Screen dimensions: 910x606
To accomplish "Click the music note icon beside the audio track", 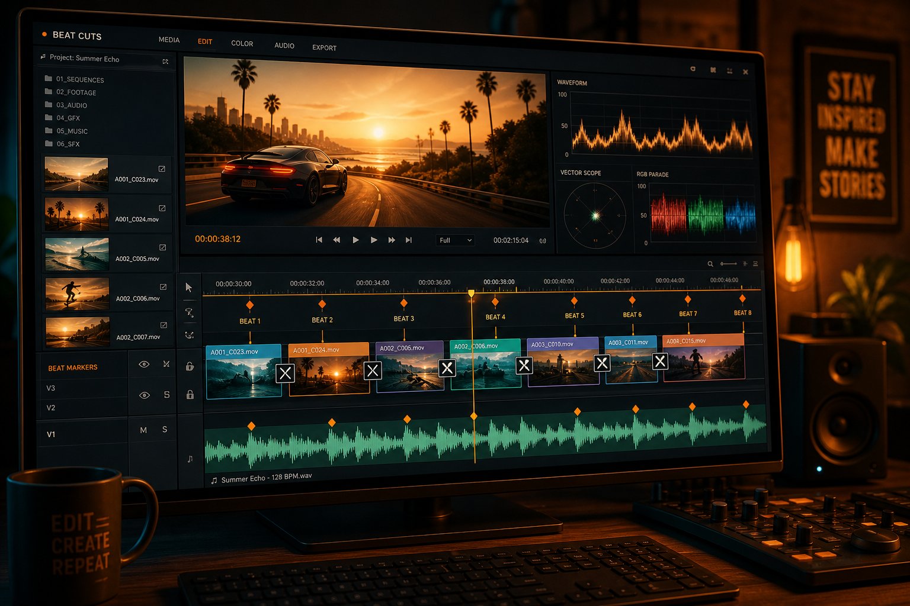I will [190, 459].
